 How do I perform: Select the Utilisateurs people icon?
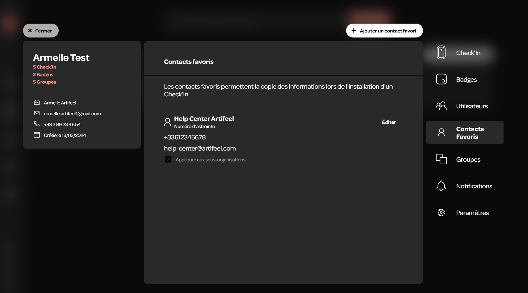tap(441, 106)
